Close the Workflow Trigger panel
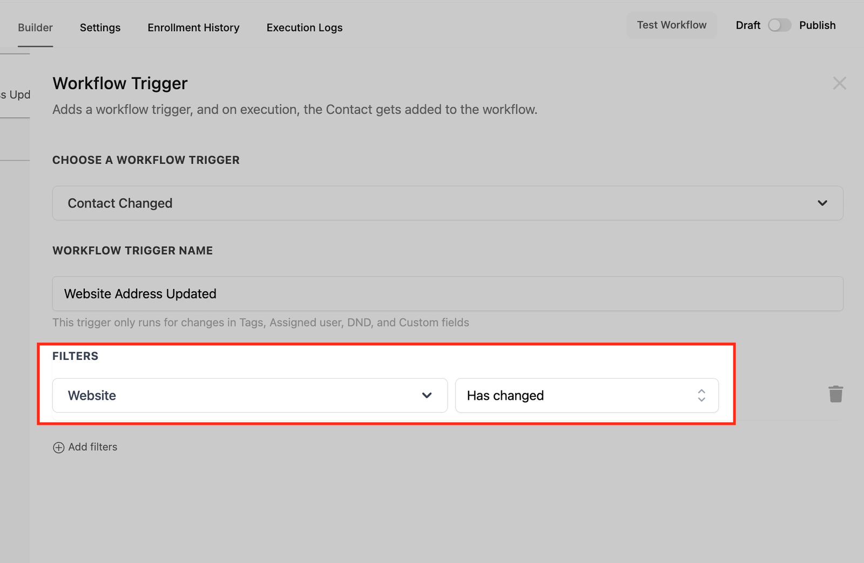 click(839, 83)
